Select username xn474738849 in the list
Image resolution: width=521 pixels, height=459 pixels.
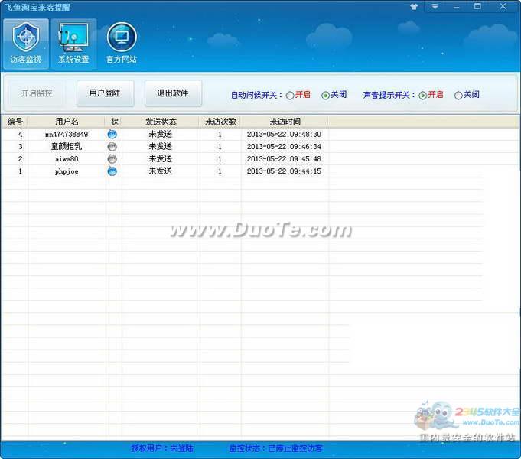(67, 135)
